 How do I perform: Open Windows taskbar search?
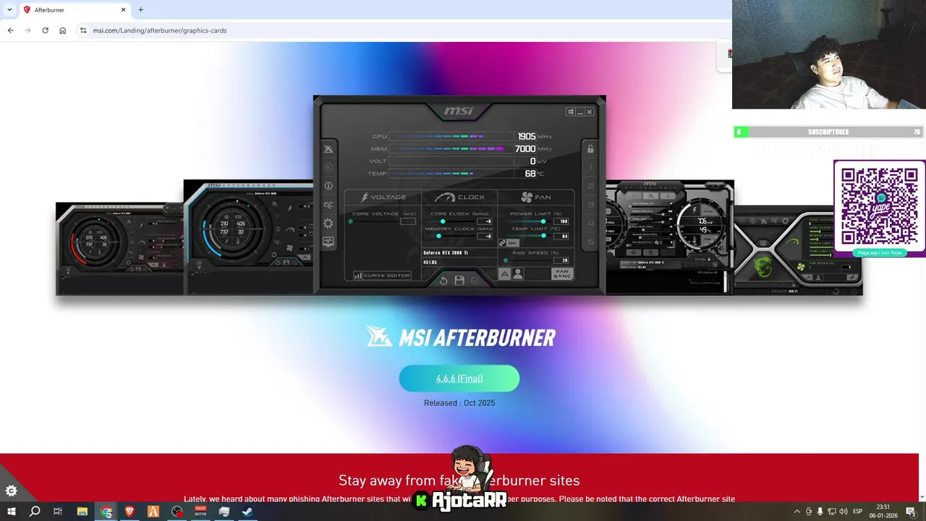point(35,512)
